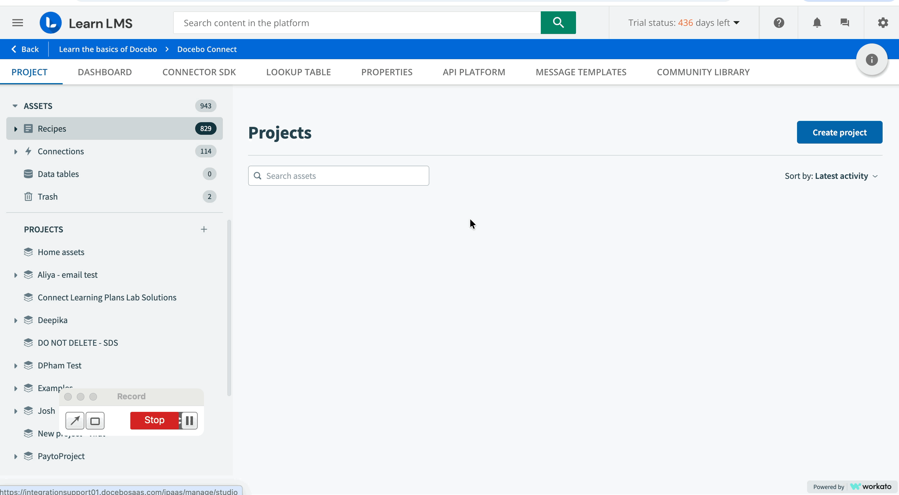The width and height of the screenshot is (899, 495).
Task: Open the Trash assets item
Action: click(48, 196)
